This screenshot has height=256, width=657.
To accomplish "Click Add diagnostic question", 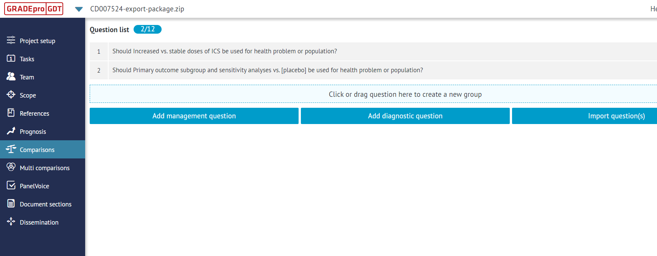I will 405,116.
